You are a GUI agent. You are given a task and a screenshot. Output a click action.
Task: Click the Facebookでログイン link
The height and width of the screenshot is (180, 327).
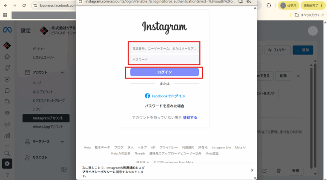point(165,96)
